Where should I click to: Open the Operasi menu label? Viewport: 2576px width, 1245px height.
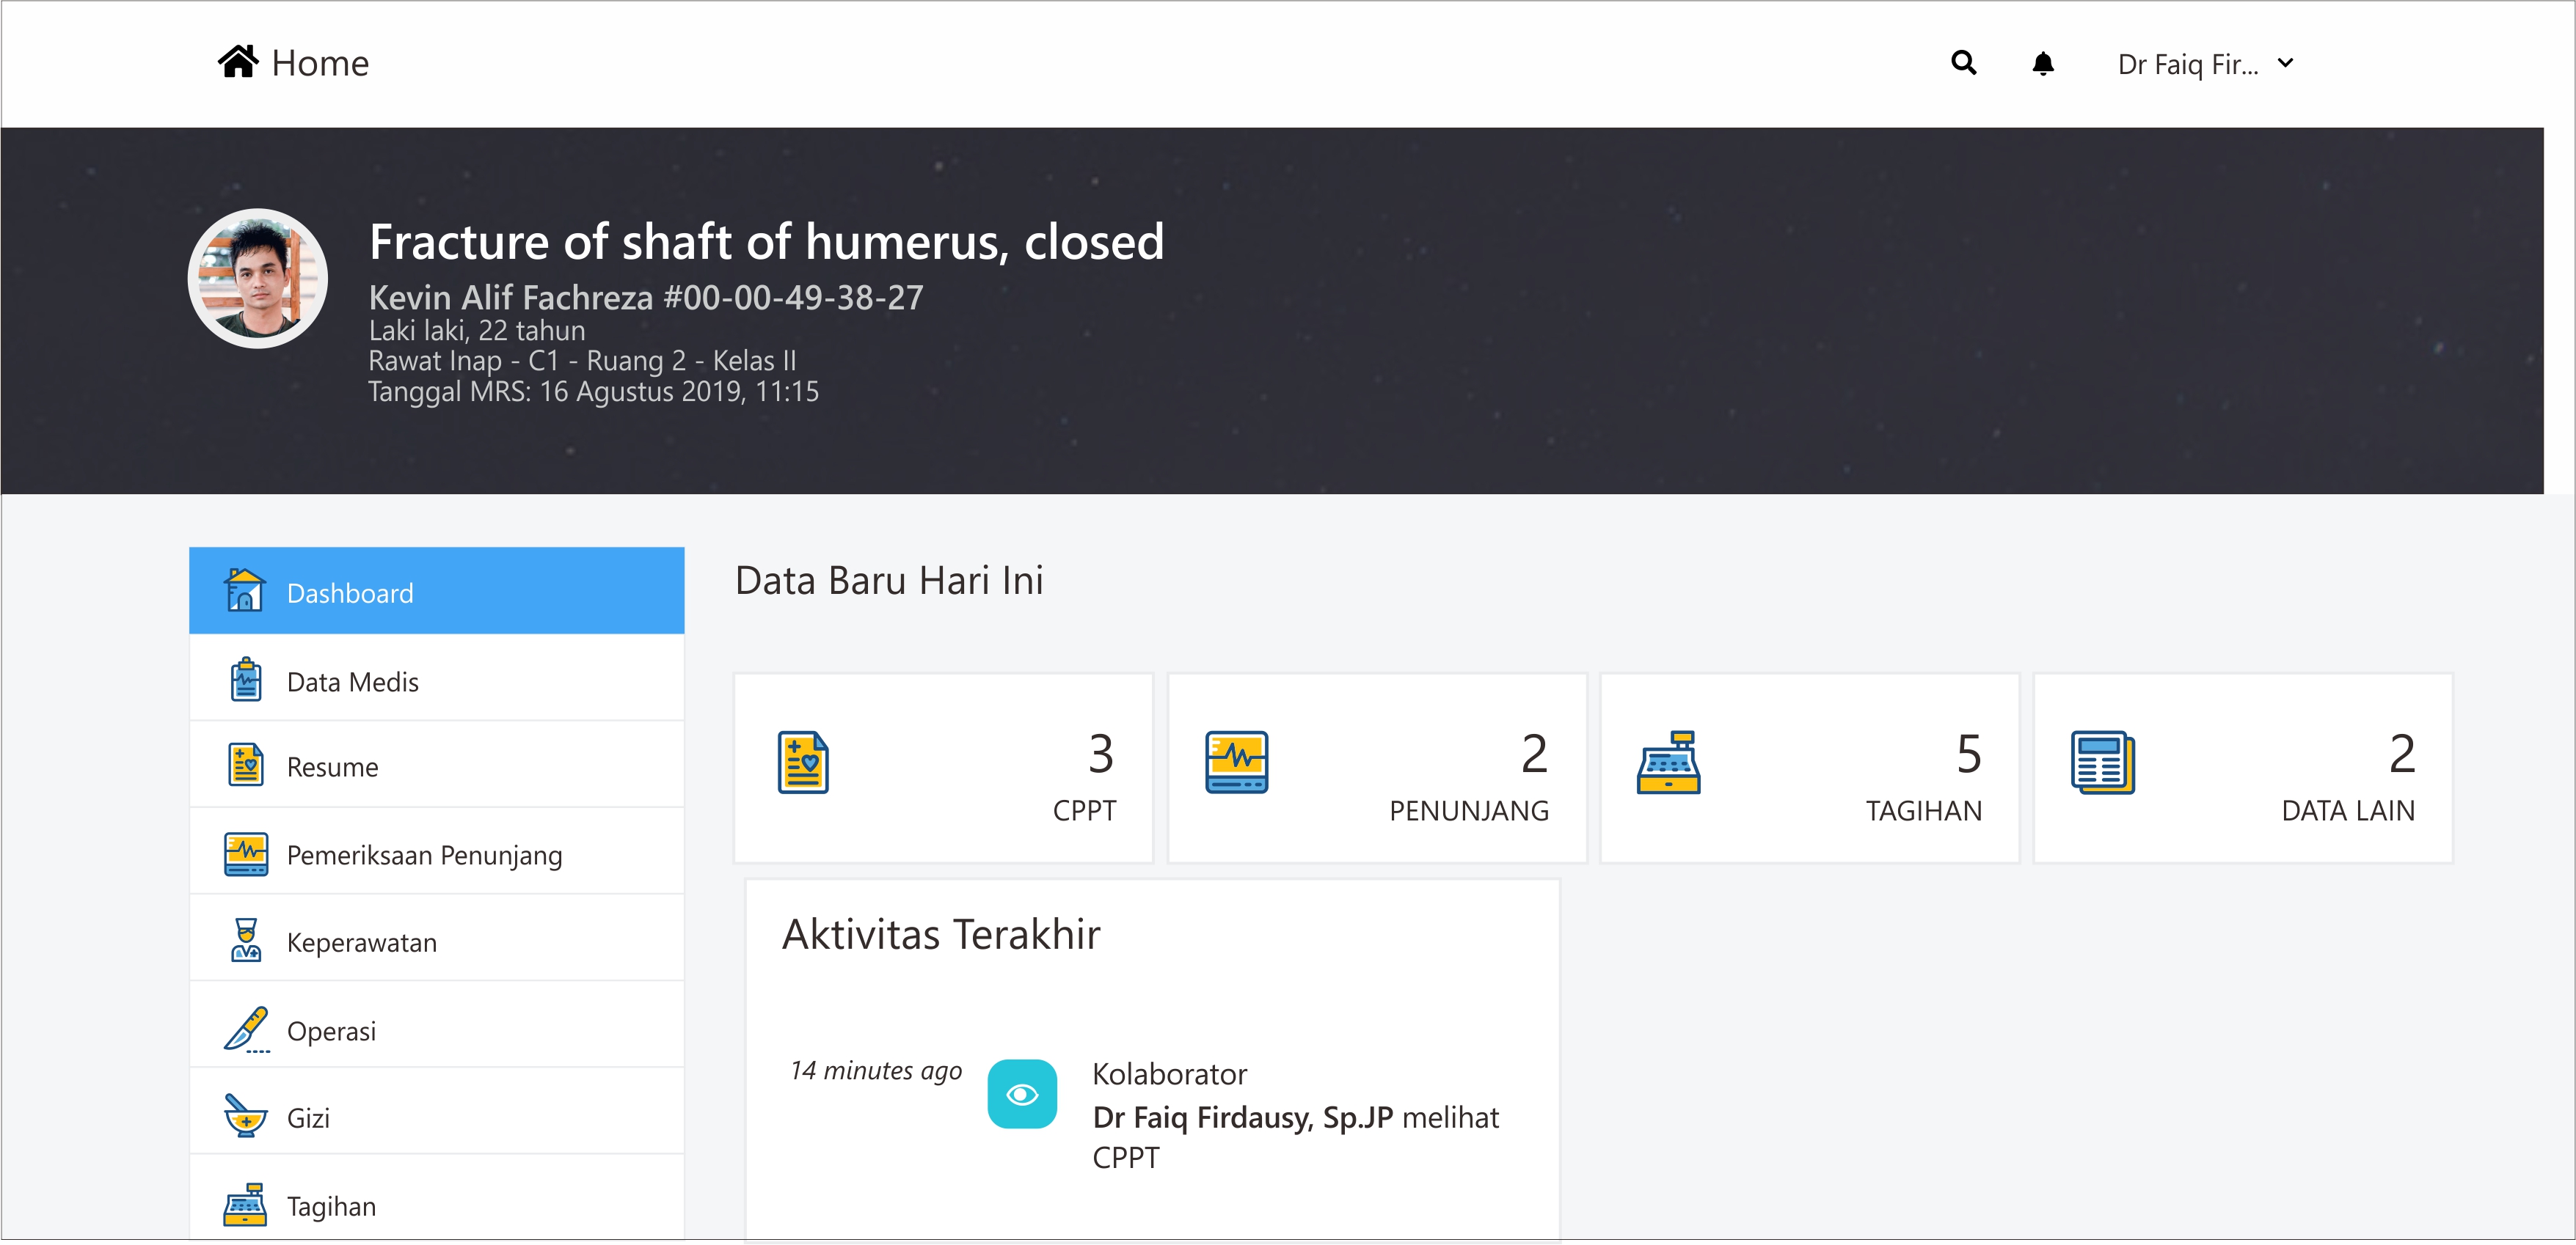click(332, 1031)
